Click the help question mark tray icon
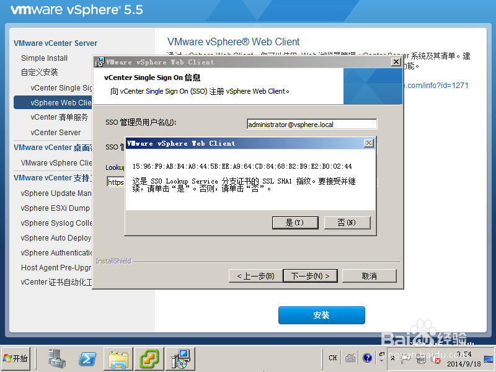Image resolution: width=496 pixels, height=372 pixels. point(367,358)
